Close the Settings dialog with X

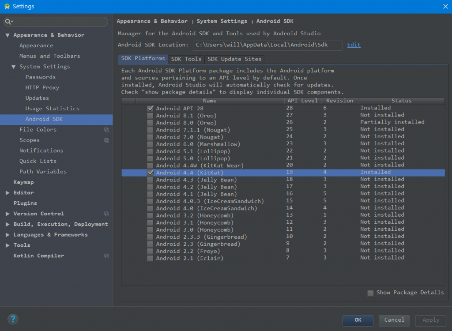[x=445, y=6]
